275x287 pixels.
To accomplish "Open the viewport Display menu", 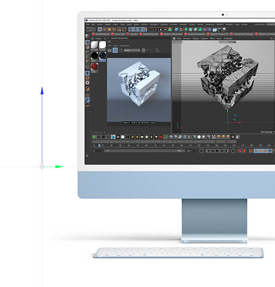I will pyautogui.click(x=195, y=38).
